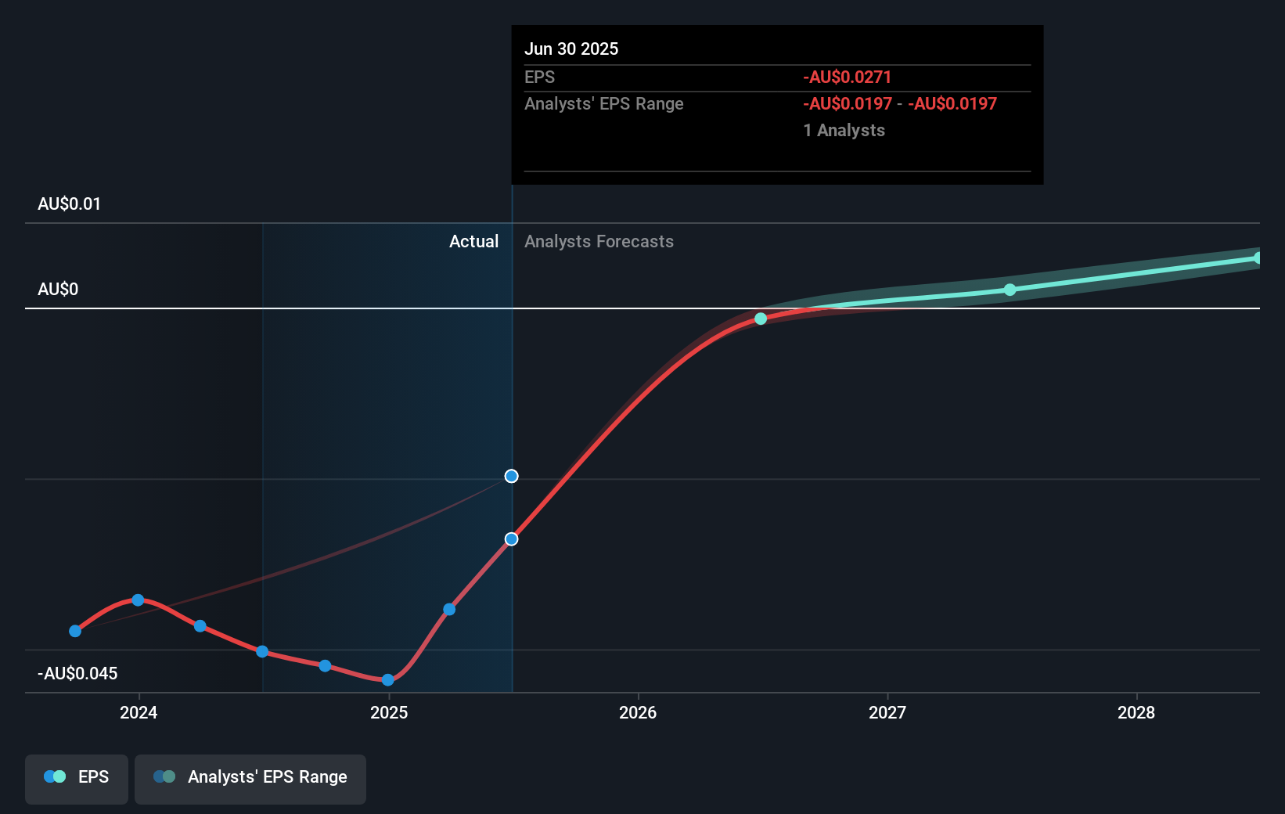Image resolution: width=1285 pixels, height=814 pixels.
Task: Select the first teal forecast data point
Action: click(x=760, y=319)
